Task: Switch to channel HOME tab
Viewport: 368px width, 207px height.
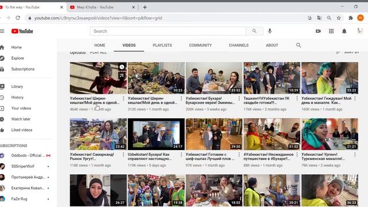Action: pyautogui.click(x=99, y=45)
